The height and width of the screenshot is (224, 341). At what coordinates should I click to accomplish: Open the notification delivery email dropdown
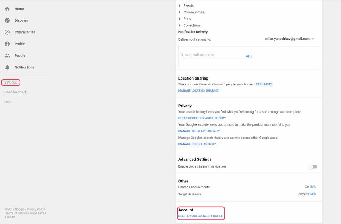[x=313, y=39]
